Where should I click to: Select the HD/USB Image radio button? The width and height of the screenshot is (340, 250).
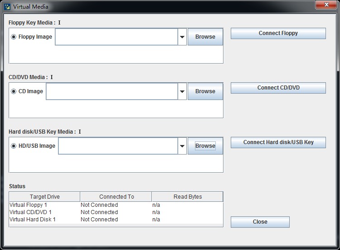pos(14,146)
